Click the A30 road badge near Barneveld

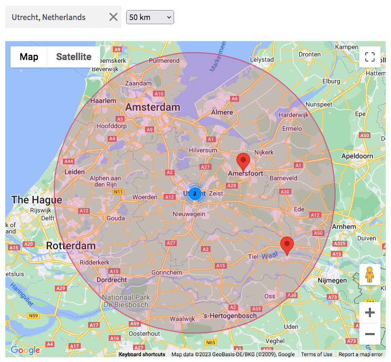(x=285, y=192)
